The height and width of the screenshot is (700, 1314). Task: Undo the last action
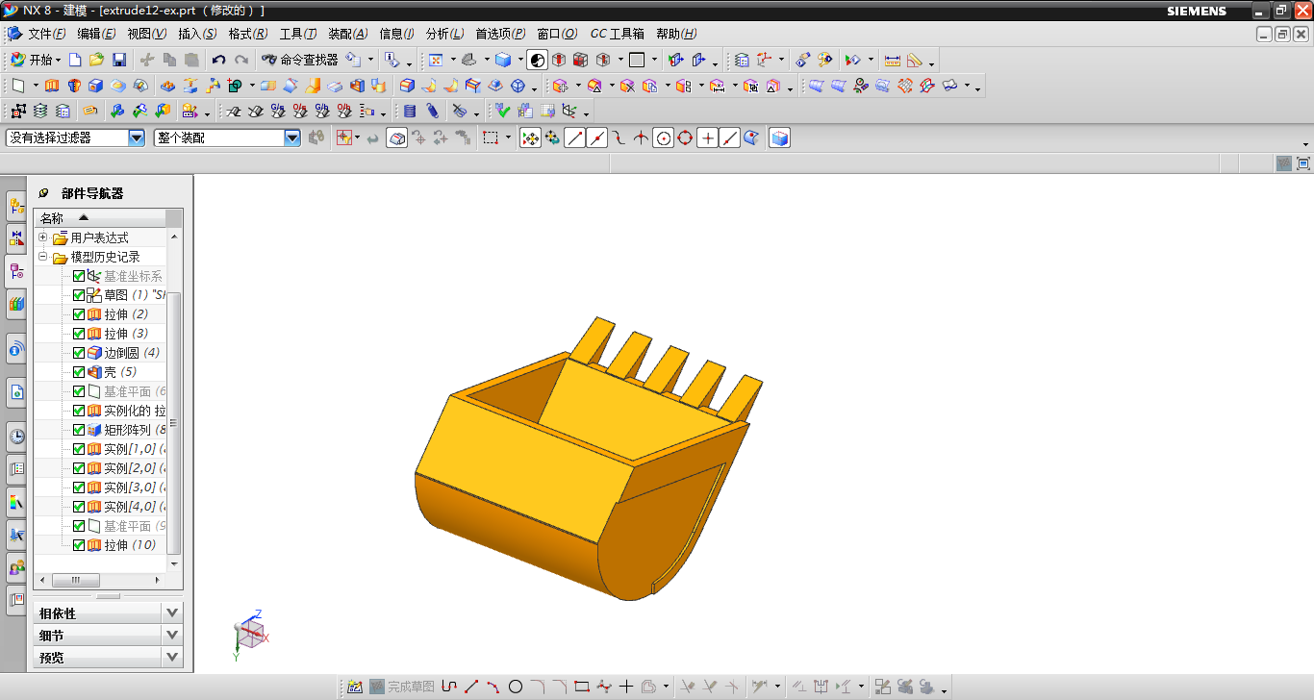pos(218,60)
